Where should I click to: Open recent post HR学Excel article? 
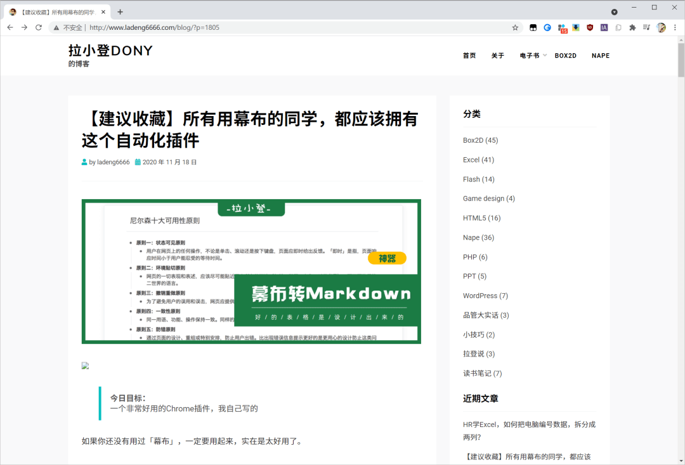coord(529,431)
